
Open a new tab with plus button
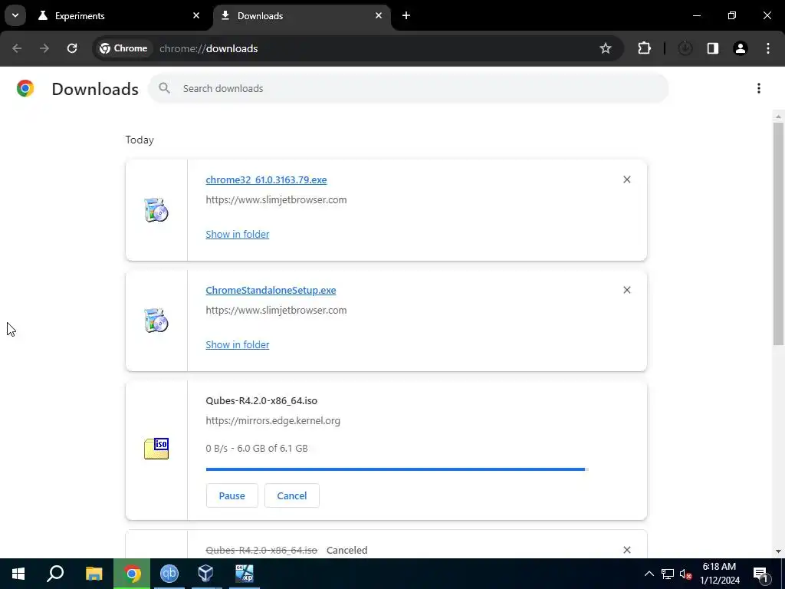406,15
